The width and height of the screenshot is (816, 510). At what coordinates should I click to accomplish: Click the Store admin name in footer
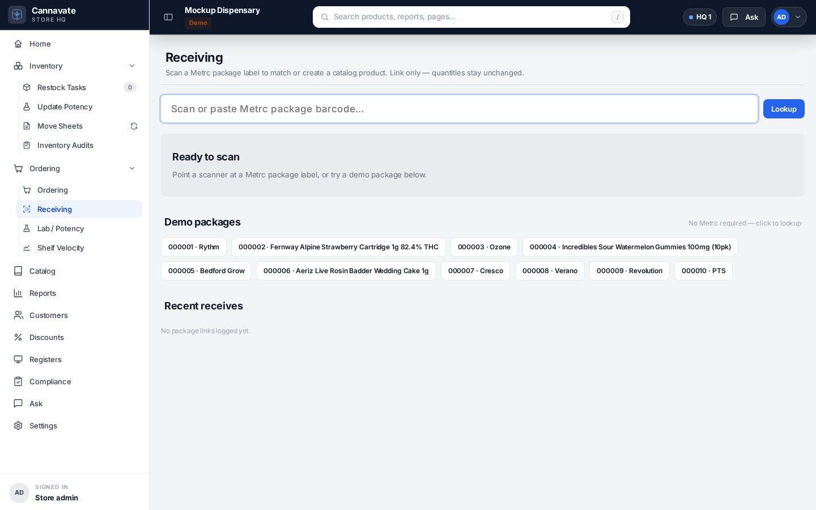[x=57, y=498]
